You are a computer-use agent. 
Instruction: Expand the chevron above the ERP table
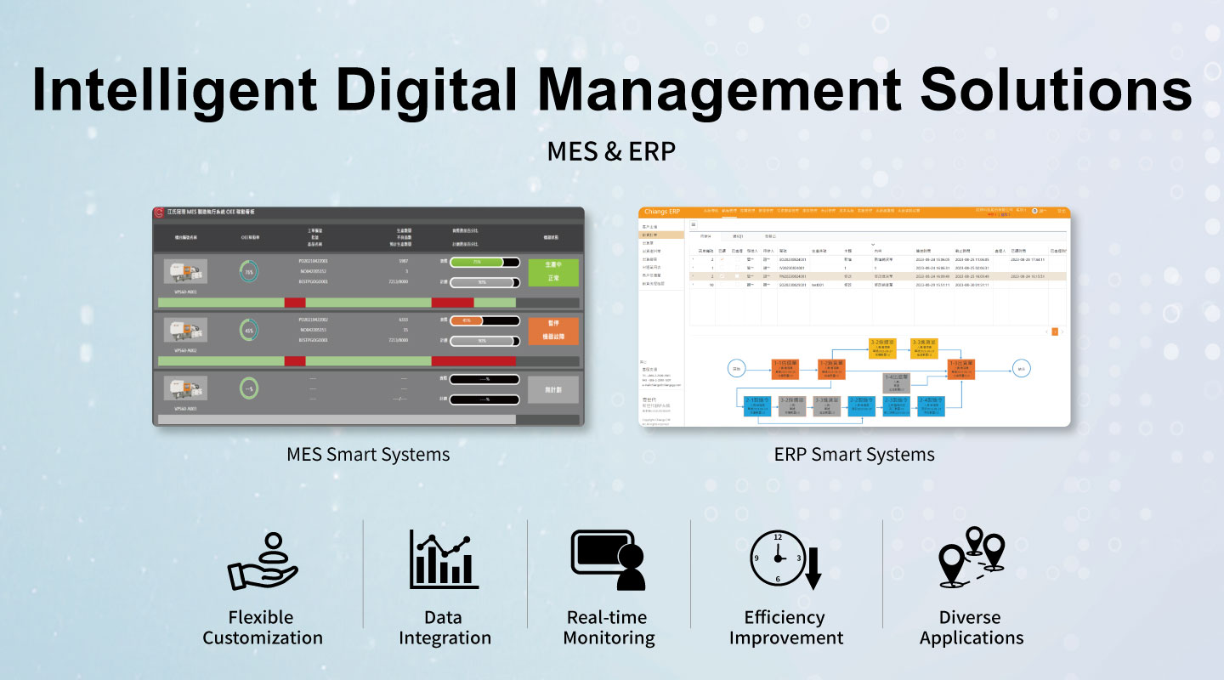pos(872,245)
